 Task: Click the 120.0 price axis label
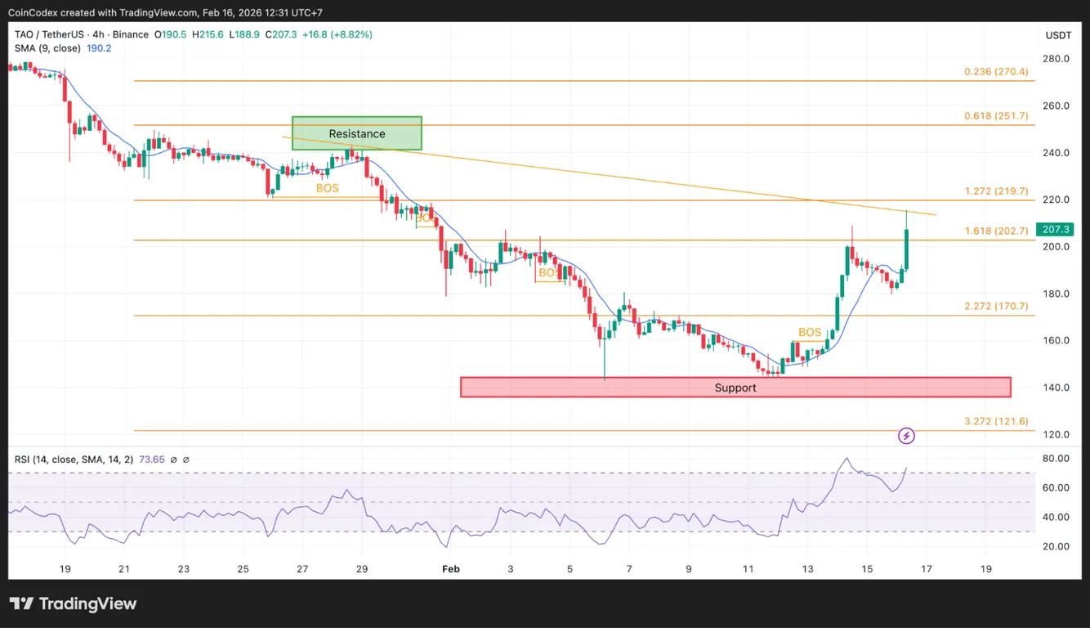[1056, 434]
